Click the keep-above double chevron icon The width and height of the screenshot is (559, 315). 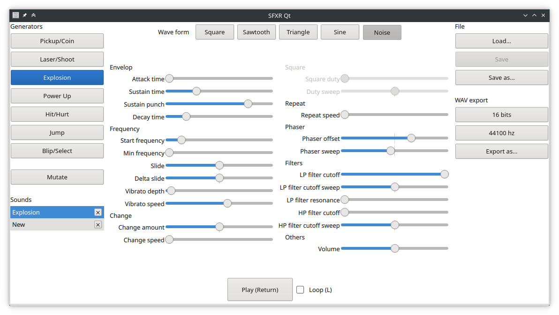pyautogui.click(x=33, y=15)
